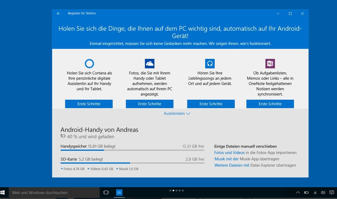Click the SD-Karte storage bar
The image size is (337, 199).
(x=132, y=163)
